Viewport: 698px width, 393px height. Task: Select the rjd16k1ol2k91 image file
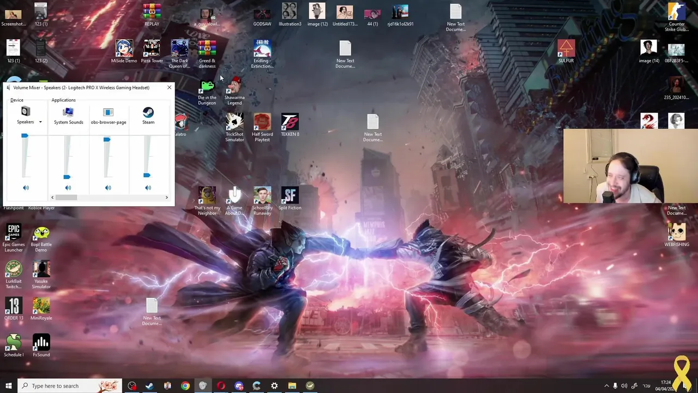[400, 15]
